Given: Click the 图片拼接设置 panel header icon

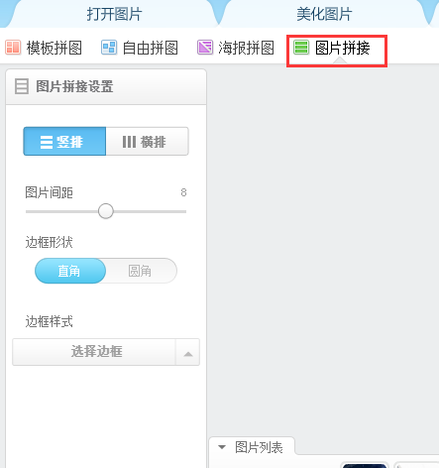Looking at the screenshot, I should point(22,86).
